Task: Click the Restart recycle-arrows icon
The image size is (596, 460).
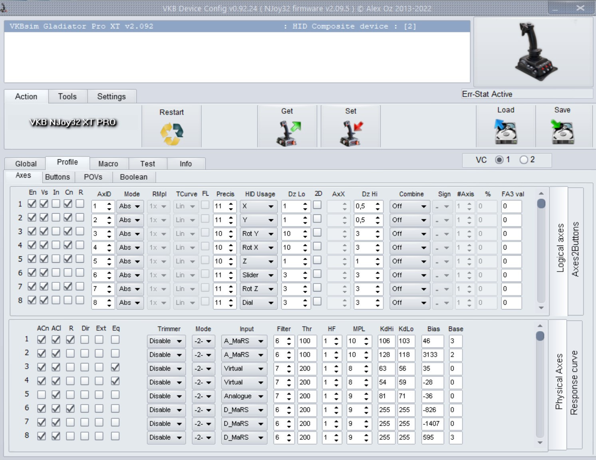Action: [171, 134]
